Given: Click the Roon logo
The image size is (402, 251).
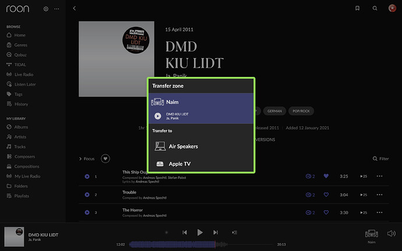Looking at the screenshot, I should 17,9.
